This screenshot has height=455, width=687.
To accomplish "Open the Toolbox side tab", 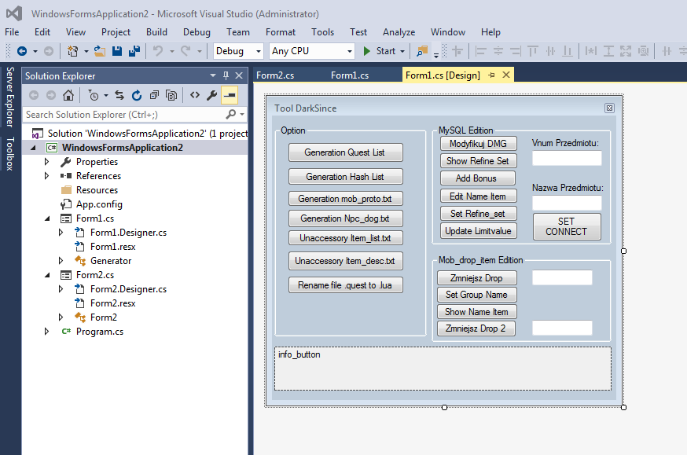I will 10,153.
